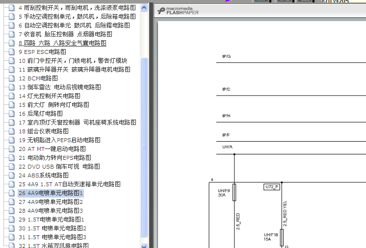Viewport: 366px width, 248px height.
Task: Click the page icon next to 28 4A9电喷单元电路图3
Action: [x=11, y=211]
